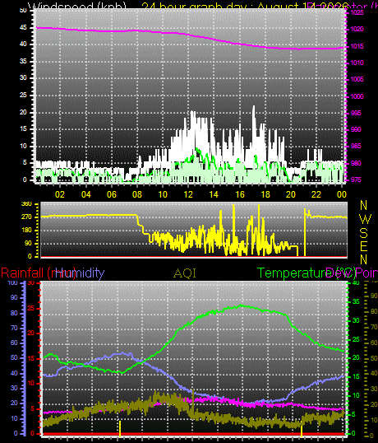
Task: Select hour 20 on the time axis
Action: click(291, 194)
